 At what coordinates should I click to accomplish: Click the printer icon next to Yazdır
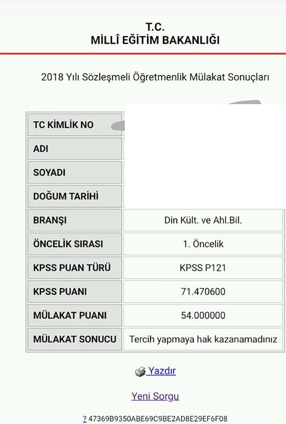click(140, 371)
